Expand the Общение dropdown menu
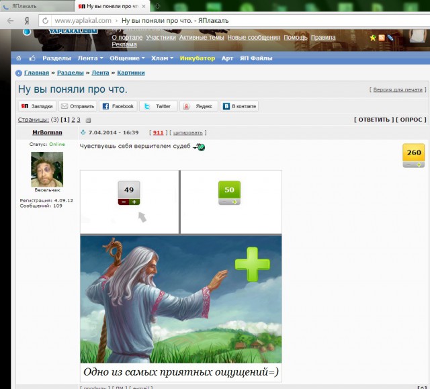This screenshot has height=389, width=430. click(x=127, y=58)
